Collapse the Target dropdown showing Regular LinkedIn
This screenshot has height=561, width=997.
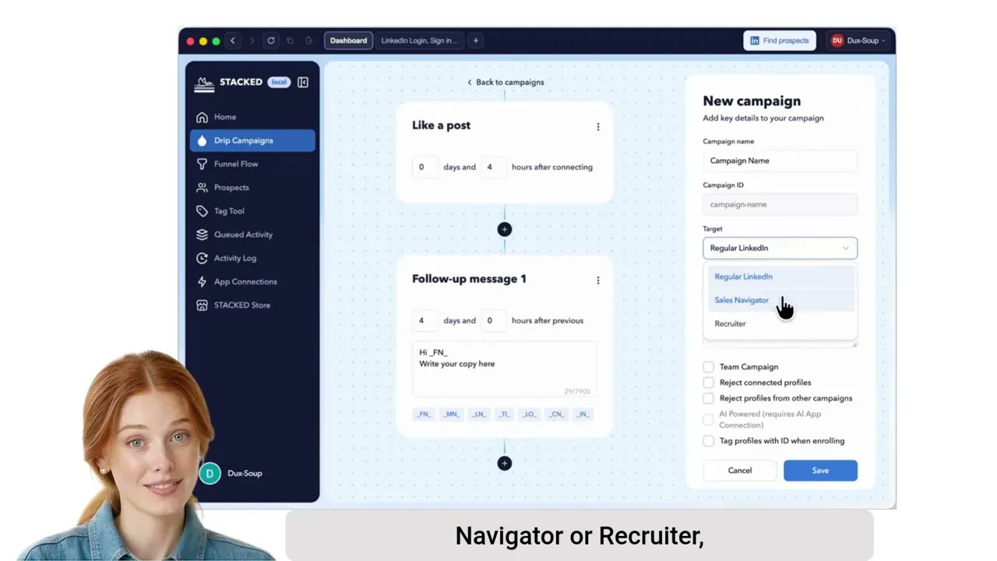pyautogui.click(x=780, y=248)
